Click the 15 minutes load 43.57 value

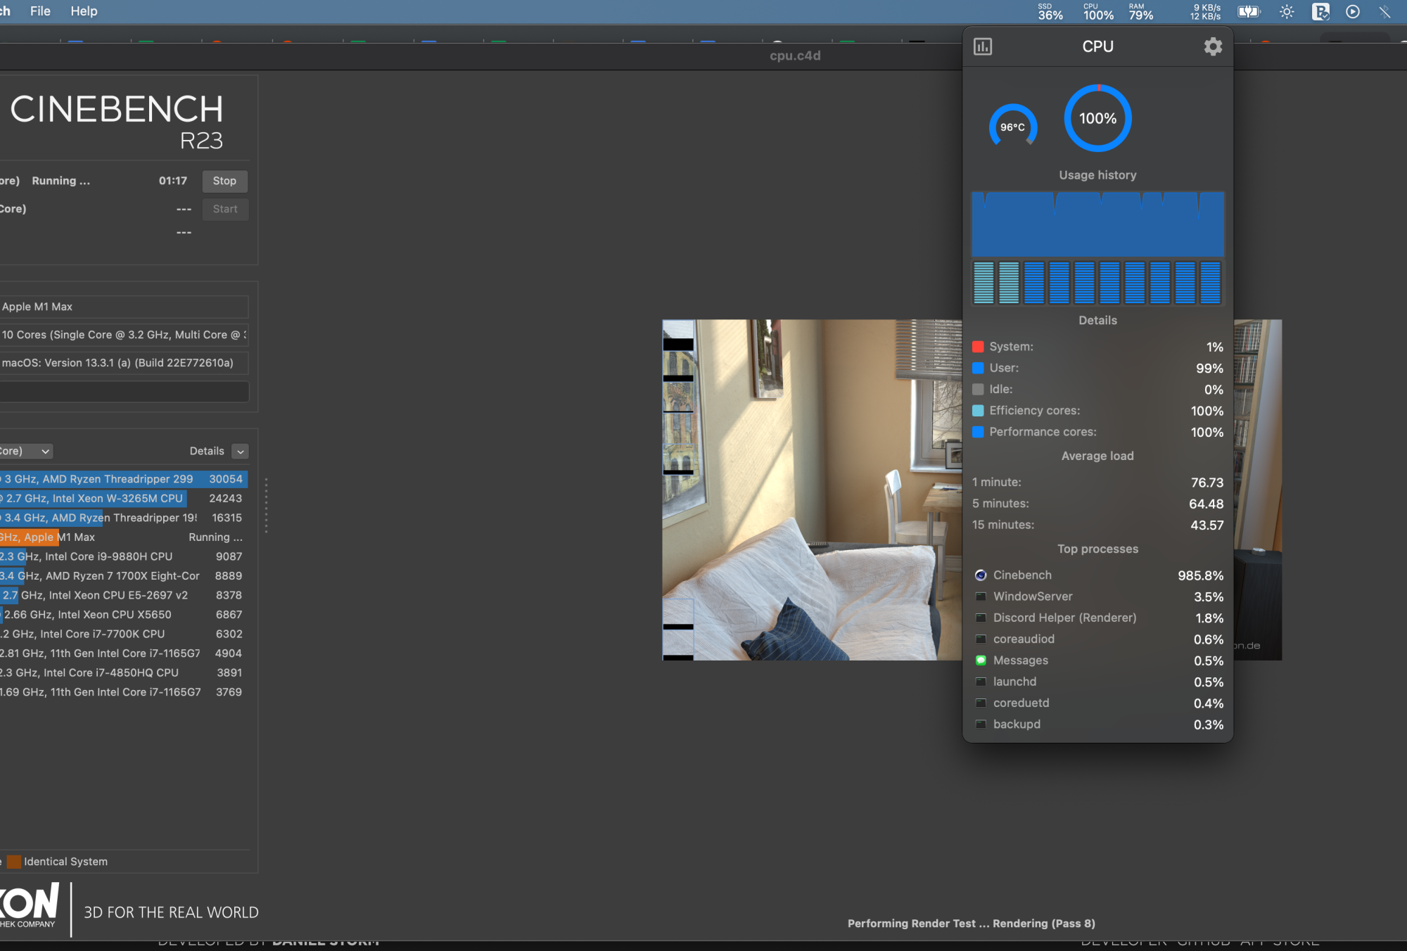pyautogui.click(x=1207, y=525)
